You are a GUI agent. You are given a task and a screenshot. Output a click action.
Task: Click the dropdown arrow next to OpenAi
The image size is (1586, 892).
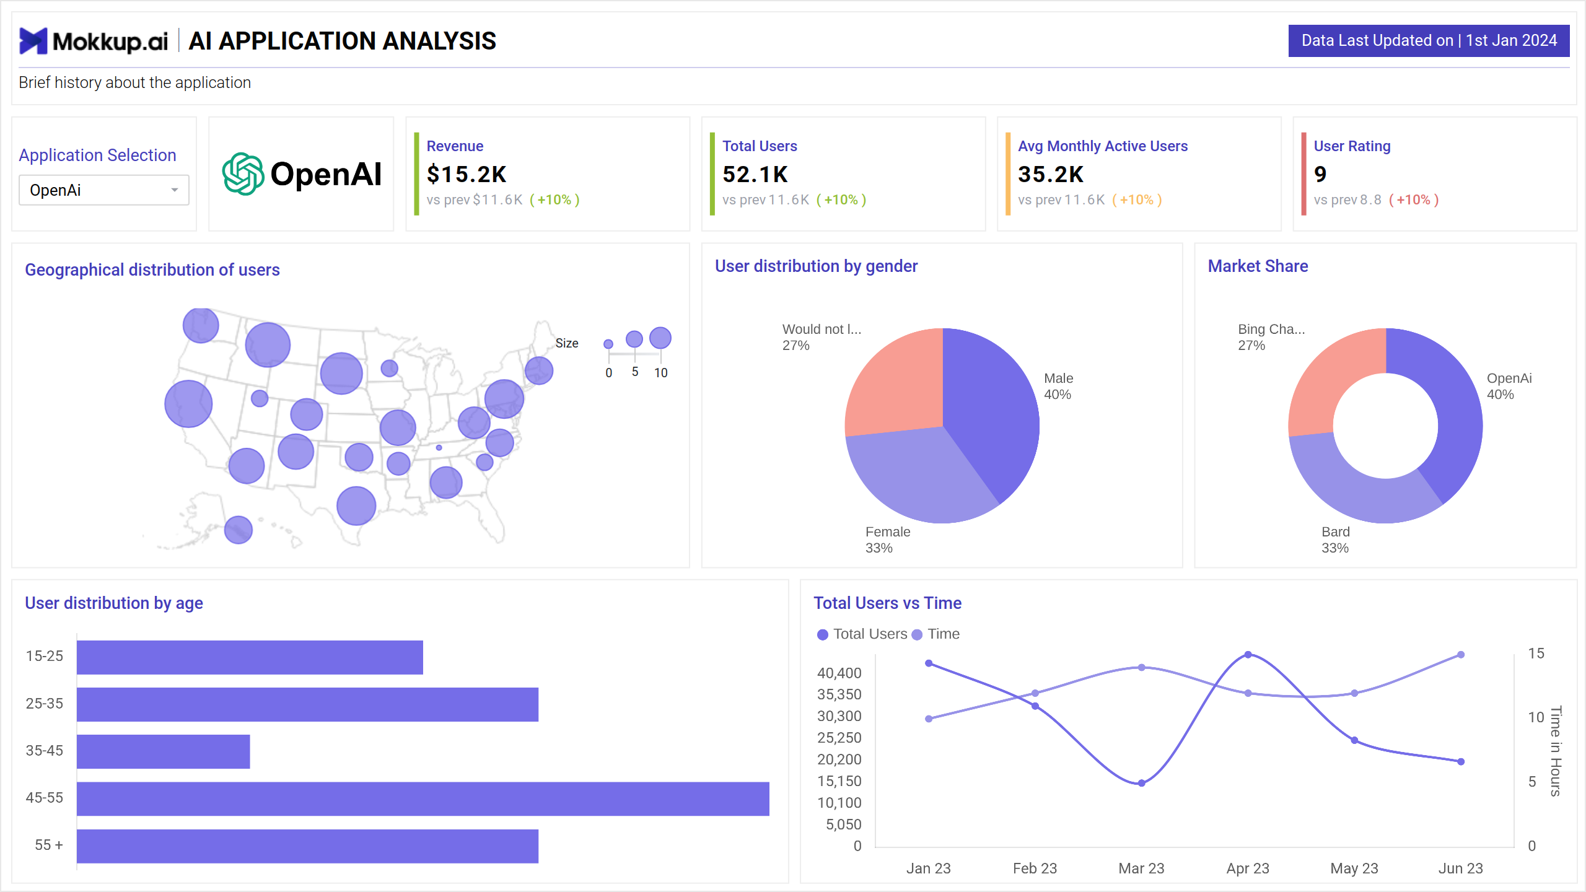coord(175,190)
